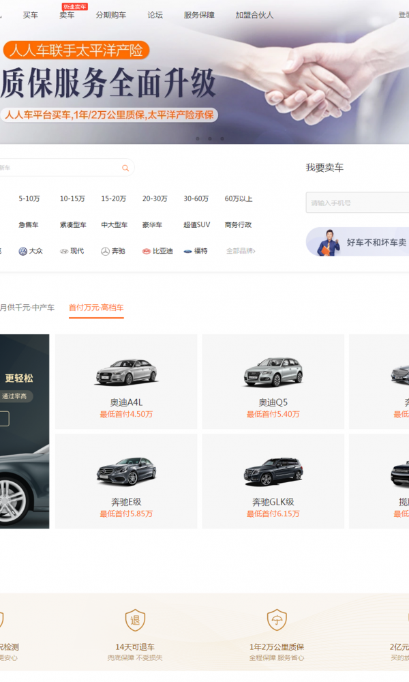
Task: Click the orange search magnifier icon
Action: pyautogui.click(x=125, y=168)
